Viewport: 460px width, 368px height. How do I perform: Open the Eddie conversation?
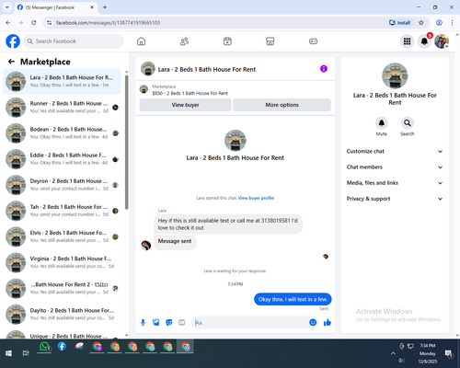click(x=62, y=159)
